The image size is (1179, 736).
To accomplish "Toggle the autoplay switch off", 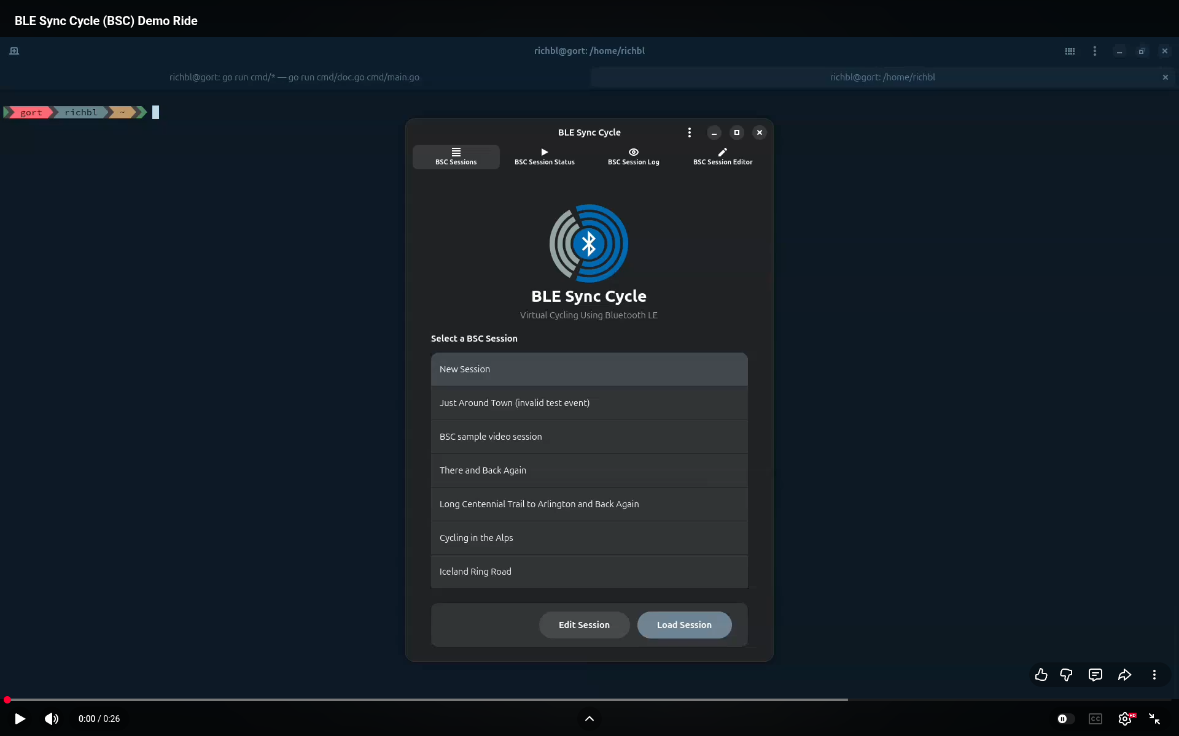I will 1064,719.
